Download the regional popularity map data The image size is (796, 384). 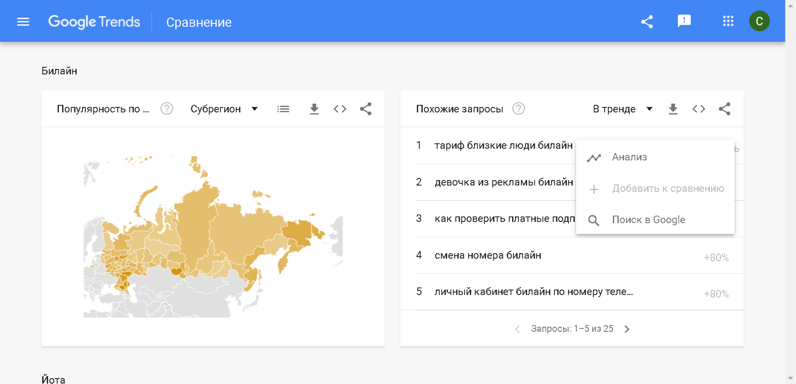(x=314, y=109)
